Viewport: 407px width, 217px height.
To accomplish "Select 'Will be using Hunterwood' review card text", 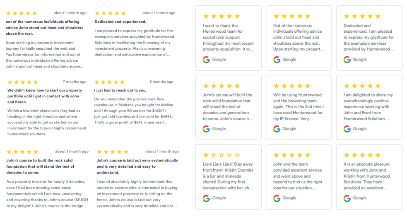I will 298,106.
